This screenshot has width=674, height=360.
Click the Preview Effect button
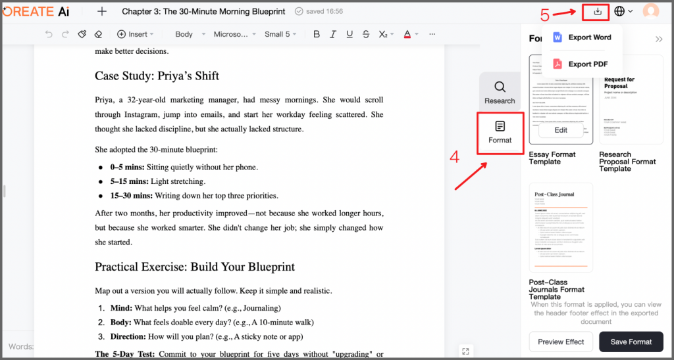pos(561,342)
